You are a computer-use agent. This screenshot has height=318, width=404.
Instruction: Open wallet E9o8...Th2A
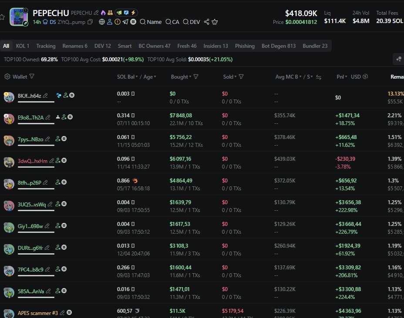pyautogui.click(x=30, y=117)
